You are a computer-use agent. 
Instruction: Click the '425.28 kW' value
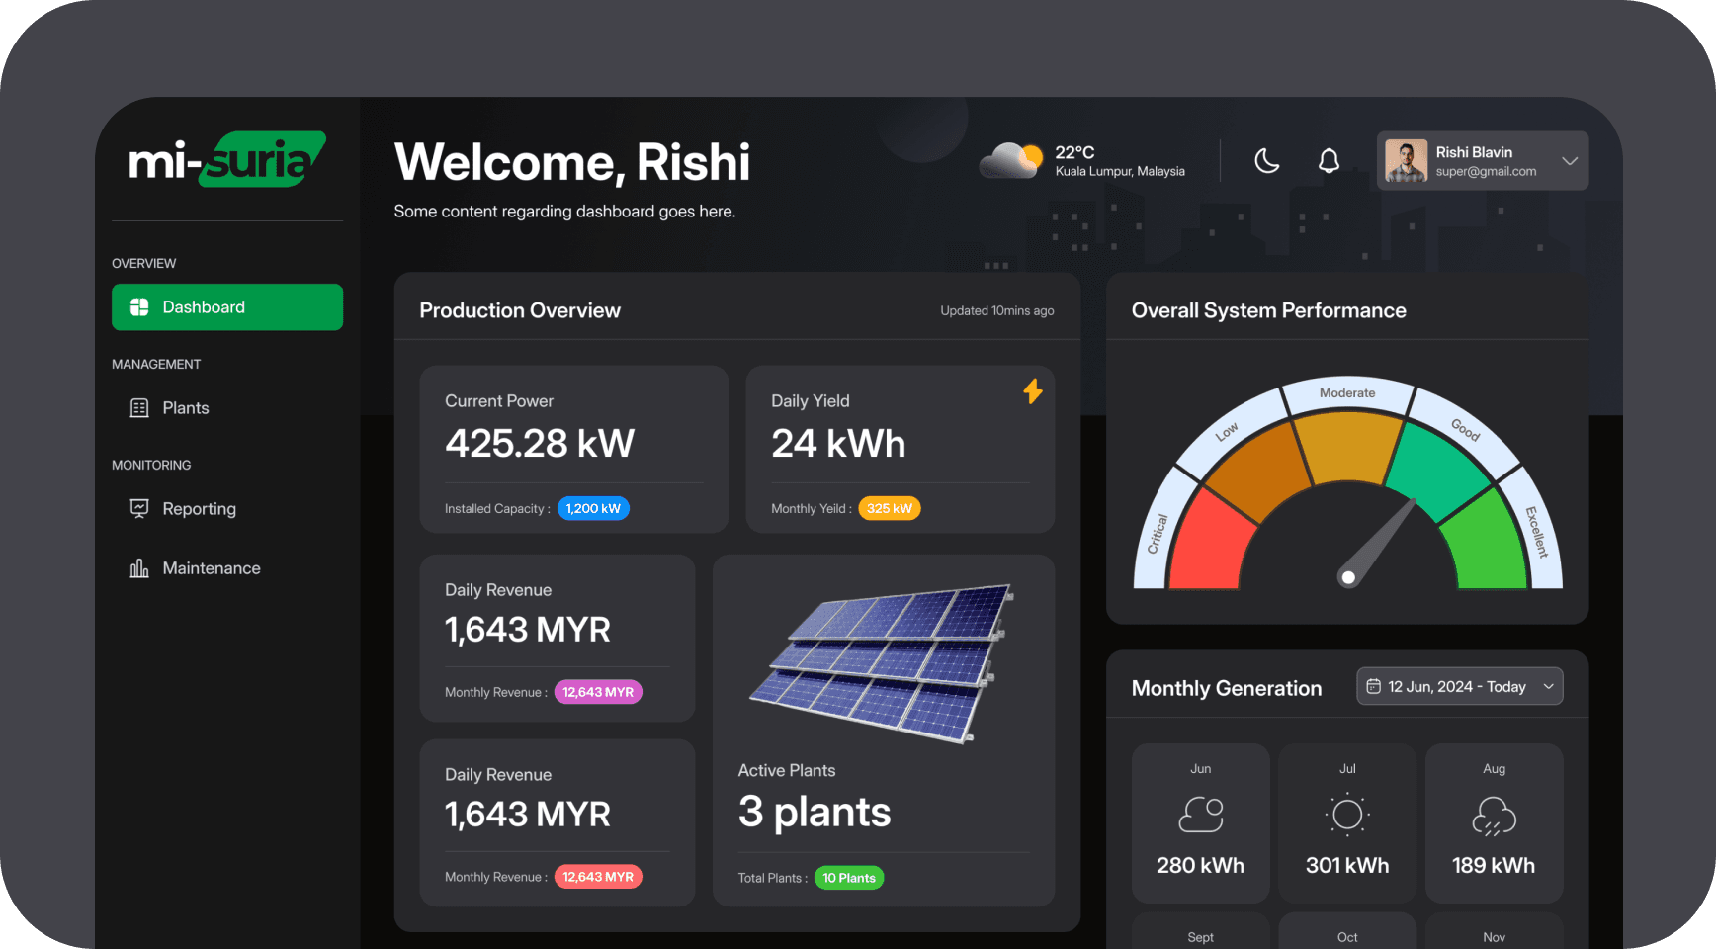tap(540, 443)
